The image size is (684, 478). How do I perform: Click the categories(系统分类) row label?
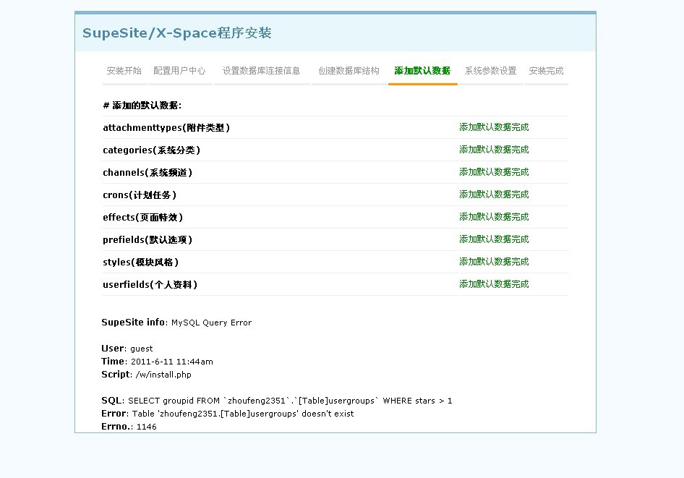coord(151,150)
